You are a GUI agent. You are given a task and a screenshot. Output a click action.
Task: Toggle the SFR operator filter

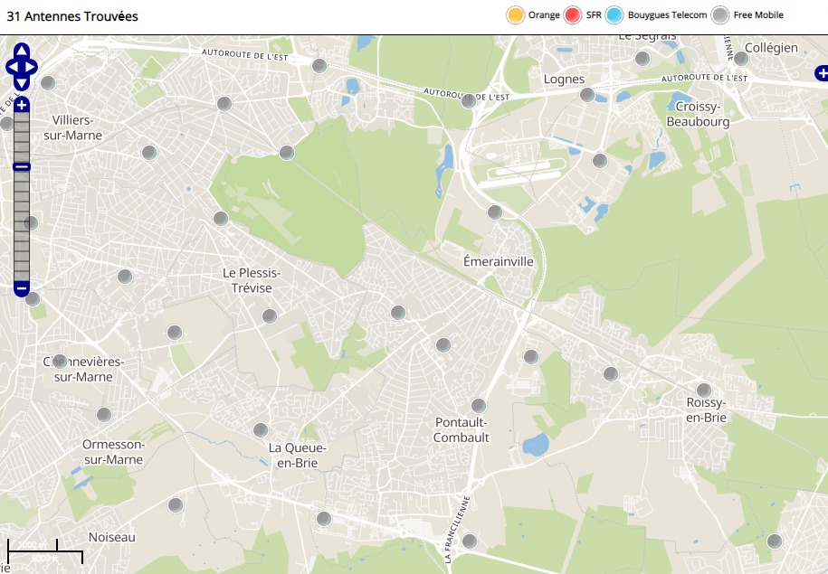[573, 15]
